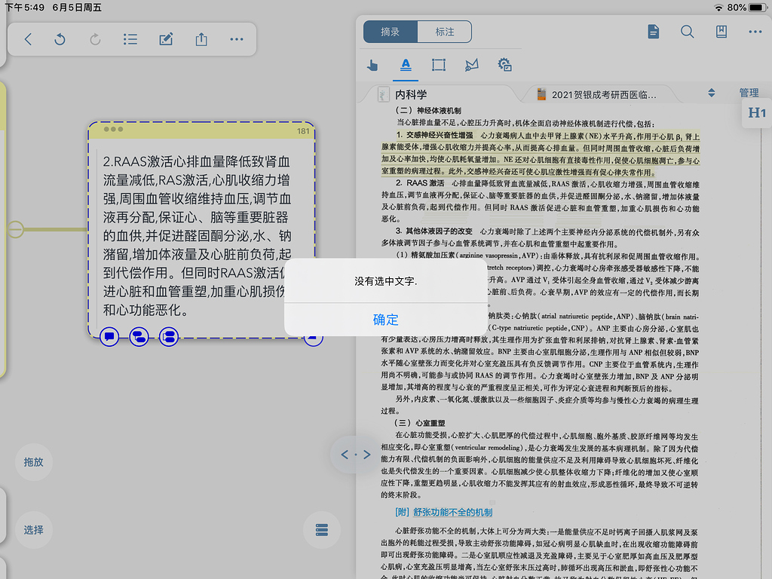Undo the last action
Viewport: 772px width, 579px height.
[x=60, y=38]
